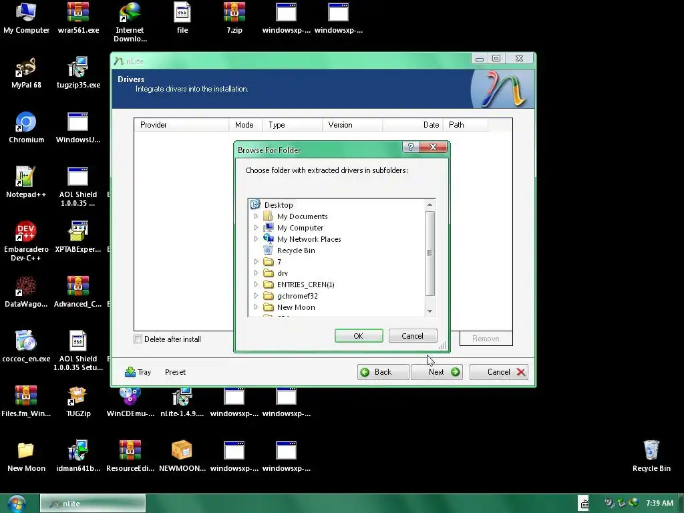Open ResourceEdi... archive icon
Screen dimensions: 684x513
130,456
